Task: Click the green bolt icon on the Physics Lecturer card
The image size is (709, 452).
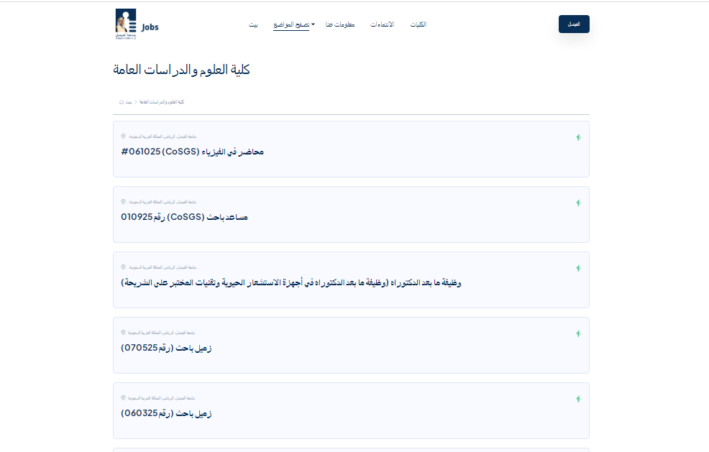Action: [578, 137]
